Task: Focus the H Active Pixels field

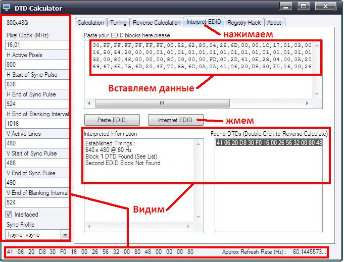Action: tap(37, 65)
